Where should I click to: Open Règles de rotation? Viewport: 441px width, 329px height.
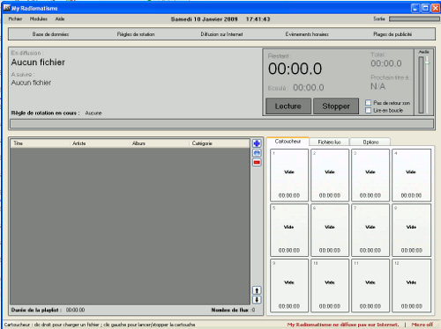(136, 34)
